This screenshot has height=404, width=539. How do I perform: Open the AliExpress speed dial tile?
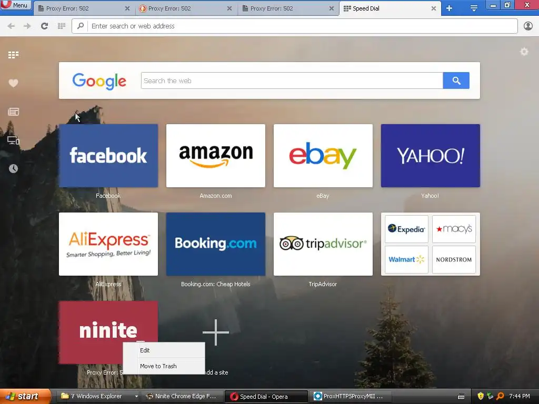pos(108,244)
